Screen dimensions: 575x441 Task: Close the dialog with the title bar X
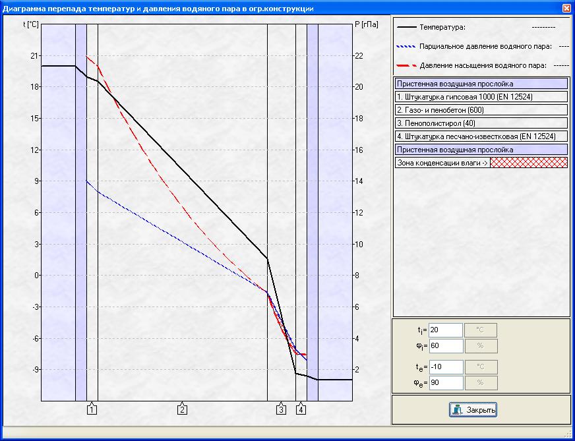click(566, 8)
